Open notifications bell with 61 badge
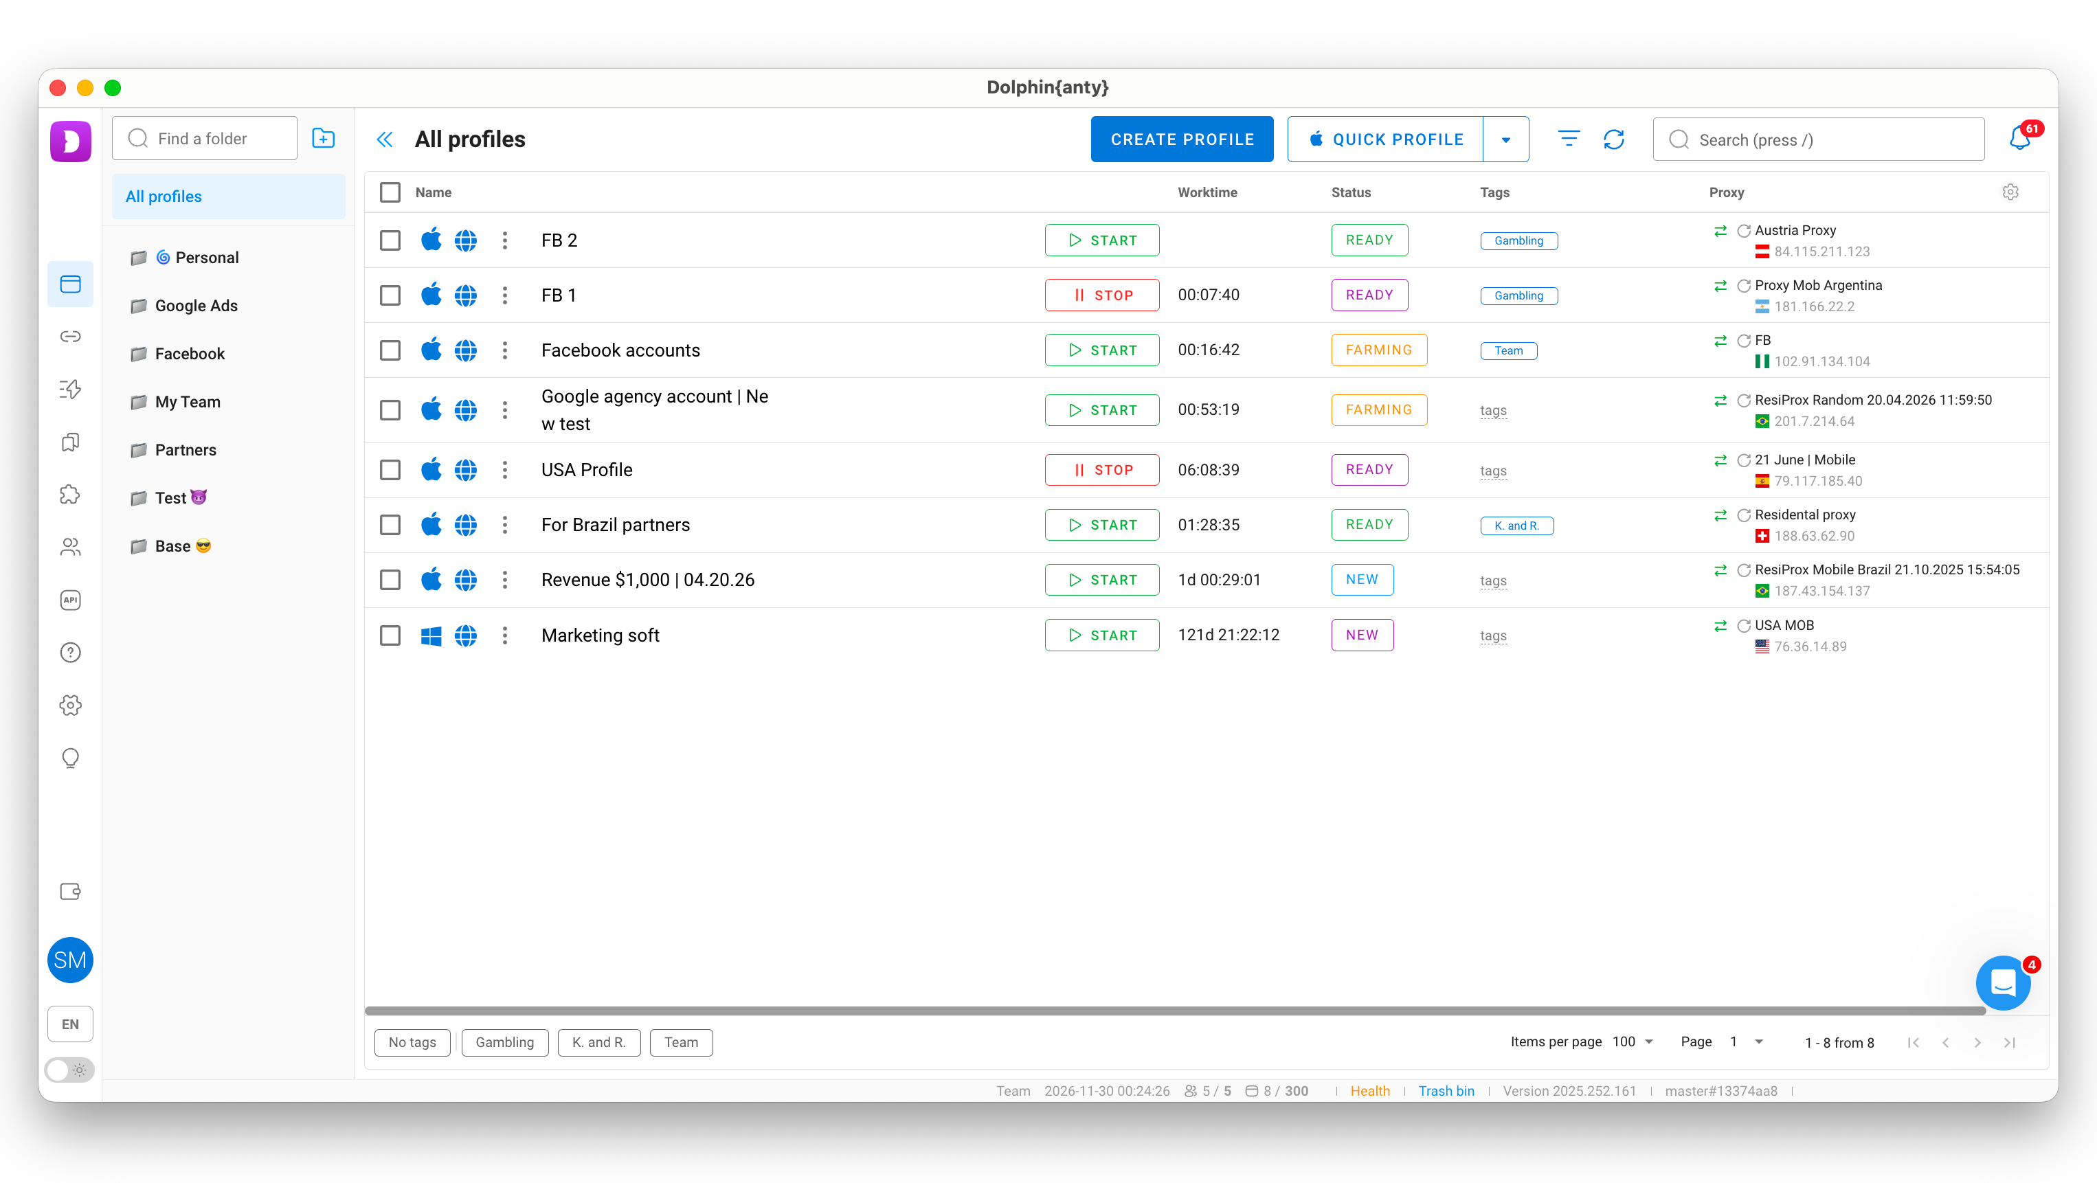This screenshot has width=2097, height=1183. pyautogui.click(x=2019, y=138)
